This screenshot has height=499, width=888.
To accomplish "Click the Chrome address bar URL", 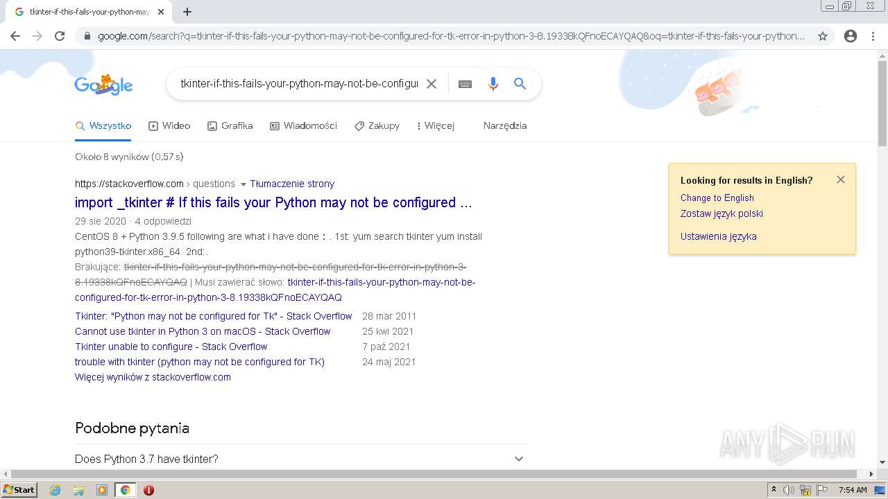I will [451, 36].
